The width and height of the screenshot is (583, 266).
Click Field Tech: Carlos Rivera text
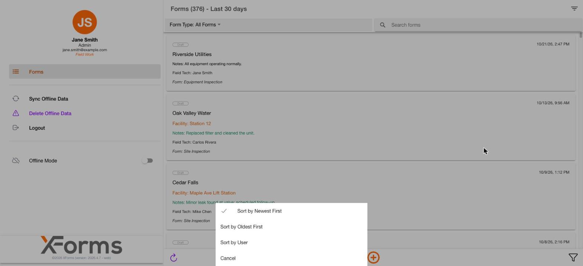pos(194,142)
